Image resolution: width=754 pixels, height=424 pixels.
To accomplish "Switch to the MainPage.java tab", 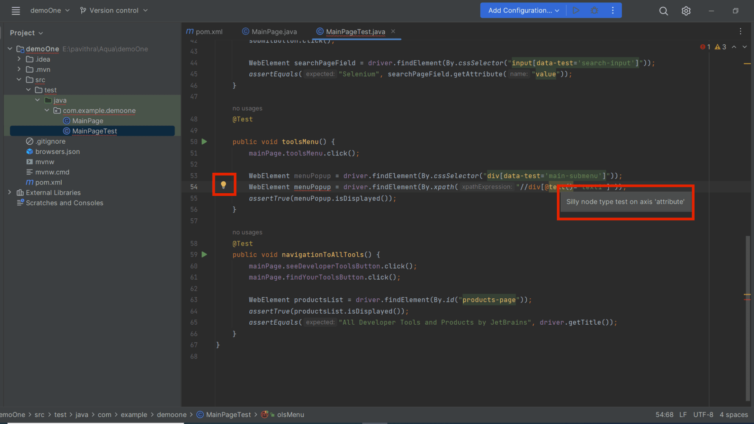I will point(274,31).
